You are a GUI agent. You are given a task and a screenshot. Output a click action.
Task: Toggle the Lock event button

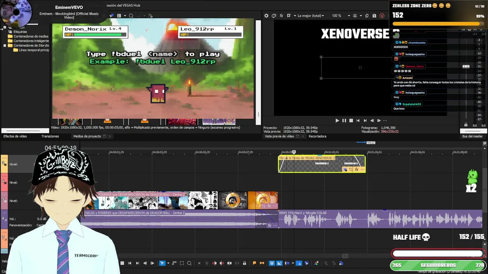tap(244, 263)
